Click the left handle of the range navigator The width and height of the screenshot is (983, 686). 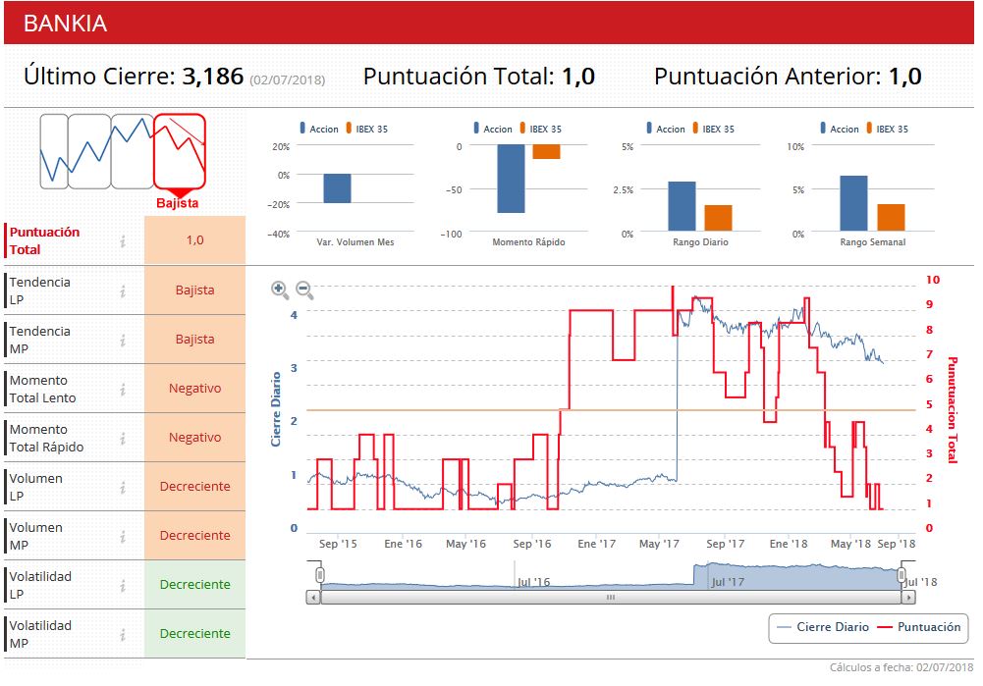point(320,574)
